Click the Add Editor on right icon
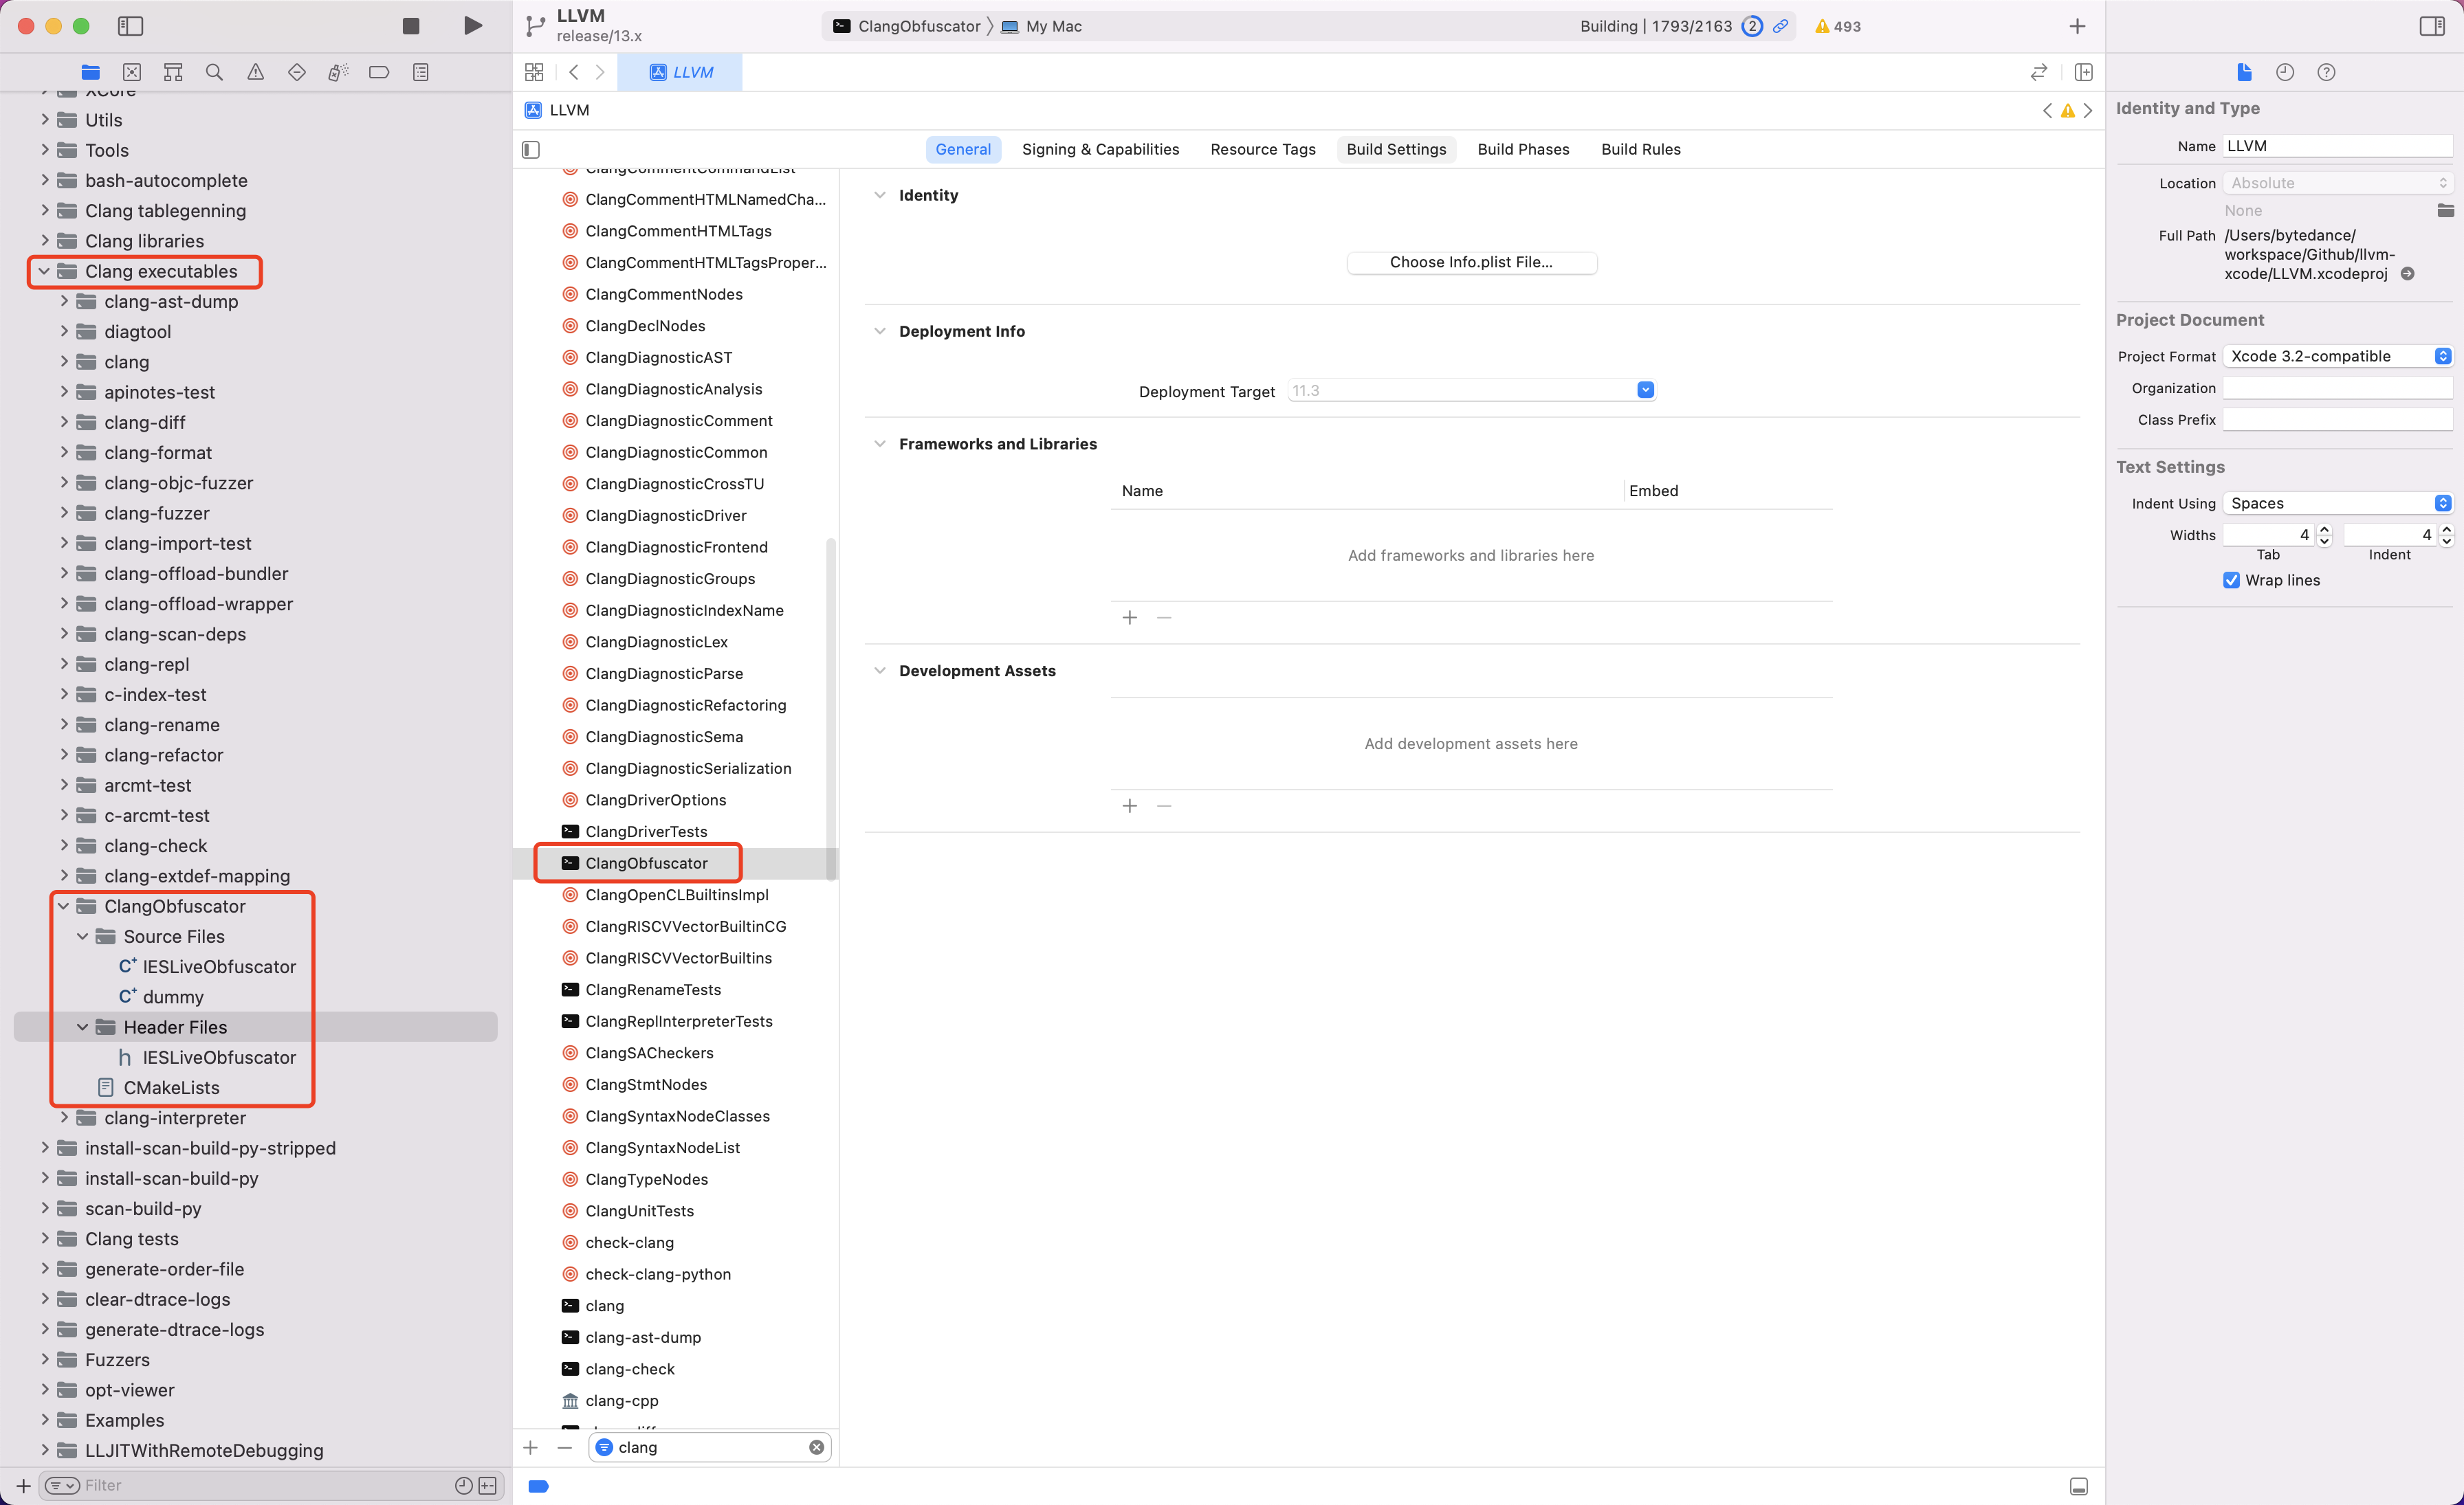Screen dimensions: 2464x1505 coord(2084,72)
